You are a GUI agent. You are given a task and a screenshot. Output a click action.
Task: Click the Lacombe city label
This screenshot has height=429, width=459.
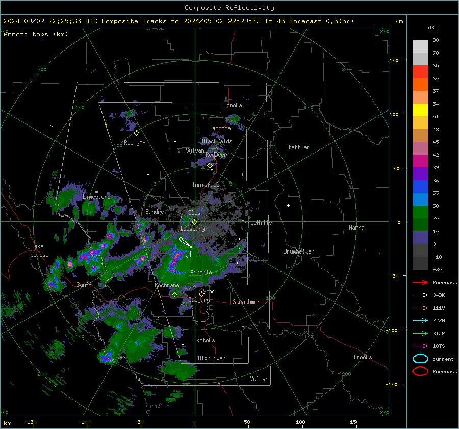coord(220,128)
